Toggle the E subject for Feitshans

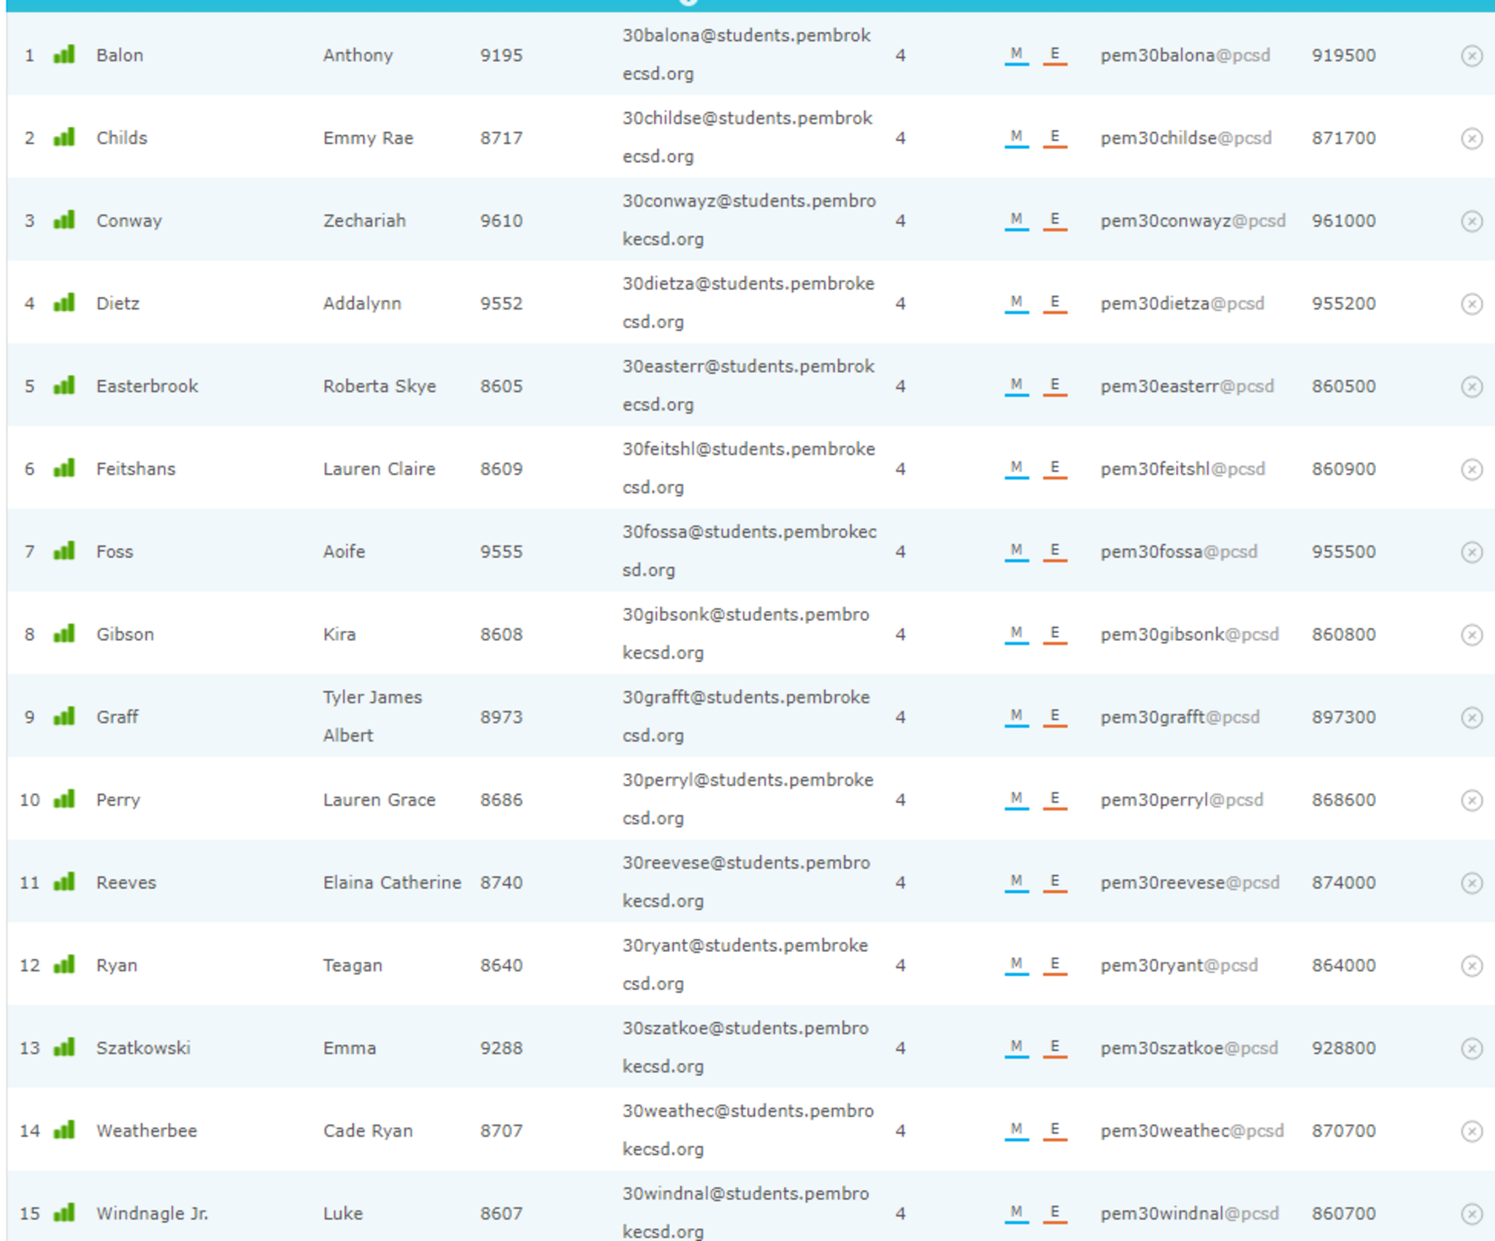tap(1054, 467)
